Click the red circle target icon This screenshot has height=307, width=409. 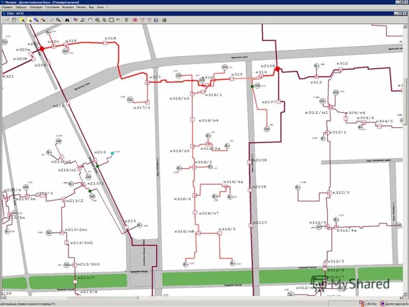tap(135, 20)
